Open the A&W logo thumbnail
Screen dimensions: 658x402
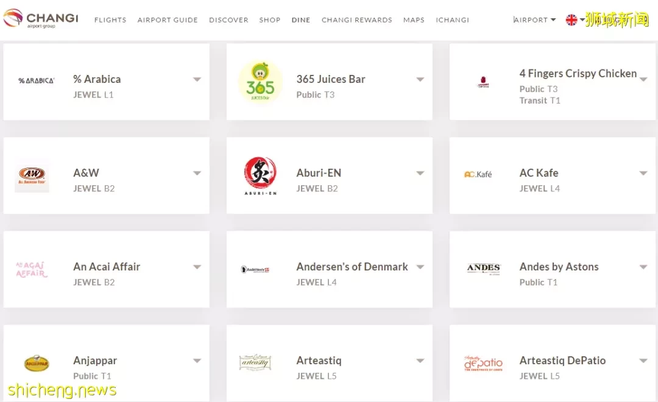(x=32, y=175)
